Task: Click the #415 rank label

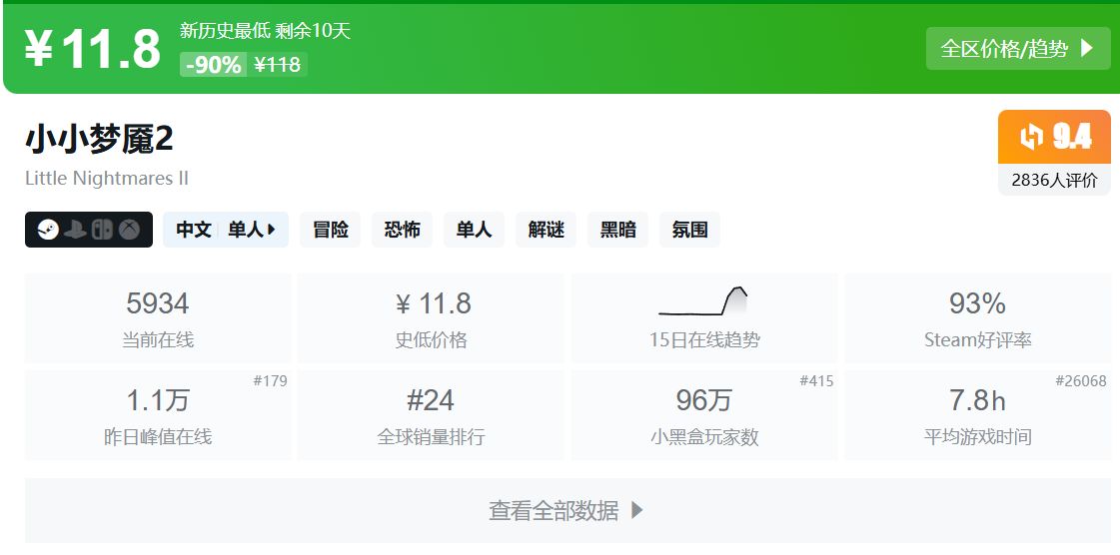Action: coord(816,381)
